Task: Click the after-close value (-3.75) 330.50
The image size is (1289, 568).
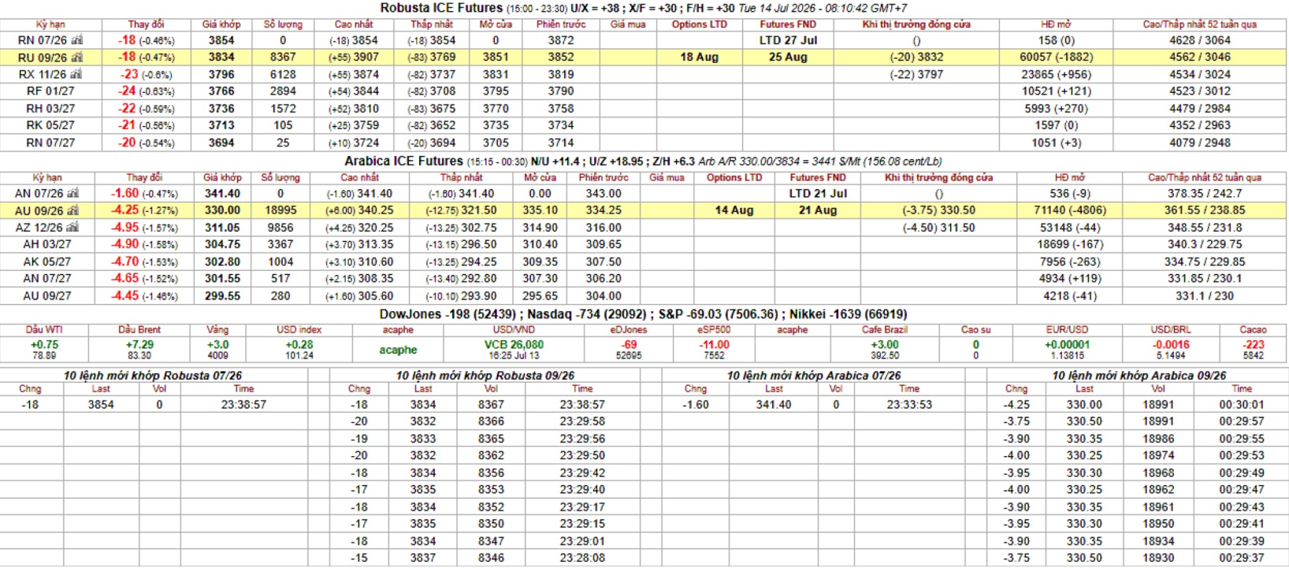Action: pos(938,210)
